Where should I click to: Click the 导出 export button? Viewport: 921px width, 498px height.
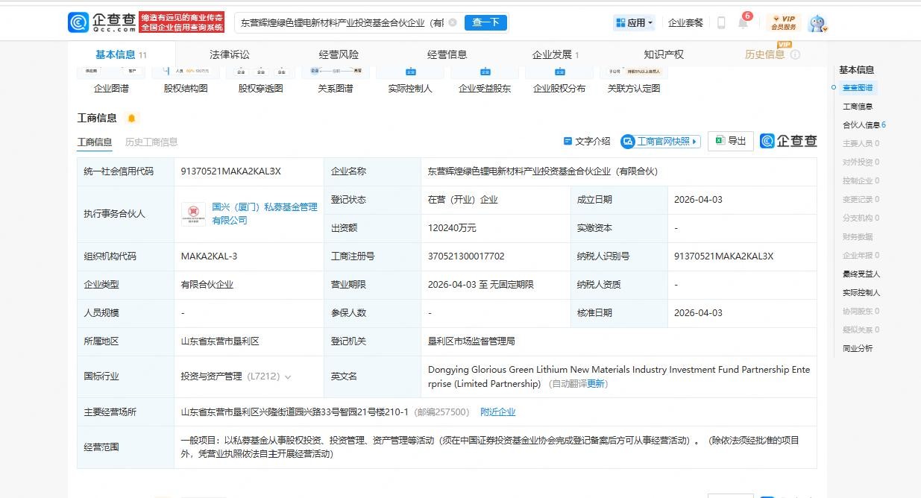click(730, 141)
